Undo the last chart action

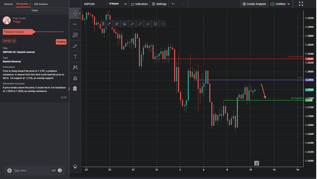[173, 4]
